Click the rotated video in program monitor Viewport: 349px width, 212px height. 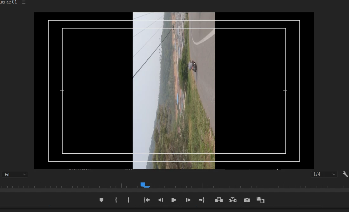pyautogui.click(x=174, y=91)
